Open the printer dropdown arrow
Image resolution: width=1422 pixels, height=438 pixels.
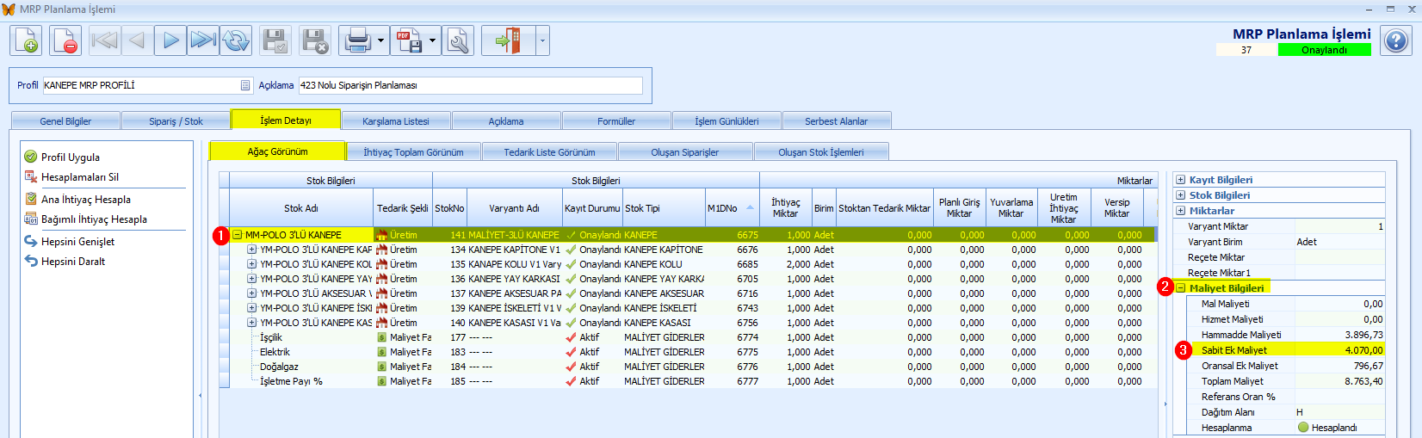tap(380, 40)
